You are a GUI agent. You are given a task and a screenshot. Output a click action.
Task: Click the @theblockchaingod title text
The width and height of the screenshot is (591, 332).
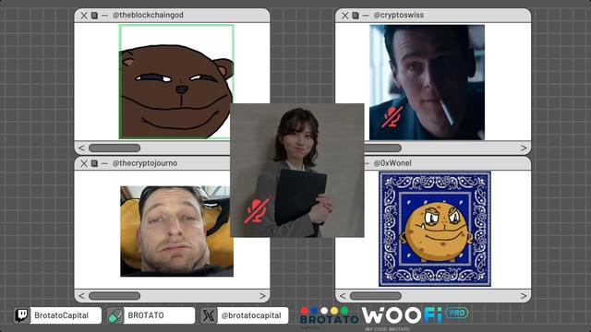tap(148, 15)
